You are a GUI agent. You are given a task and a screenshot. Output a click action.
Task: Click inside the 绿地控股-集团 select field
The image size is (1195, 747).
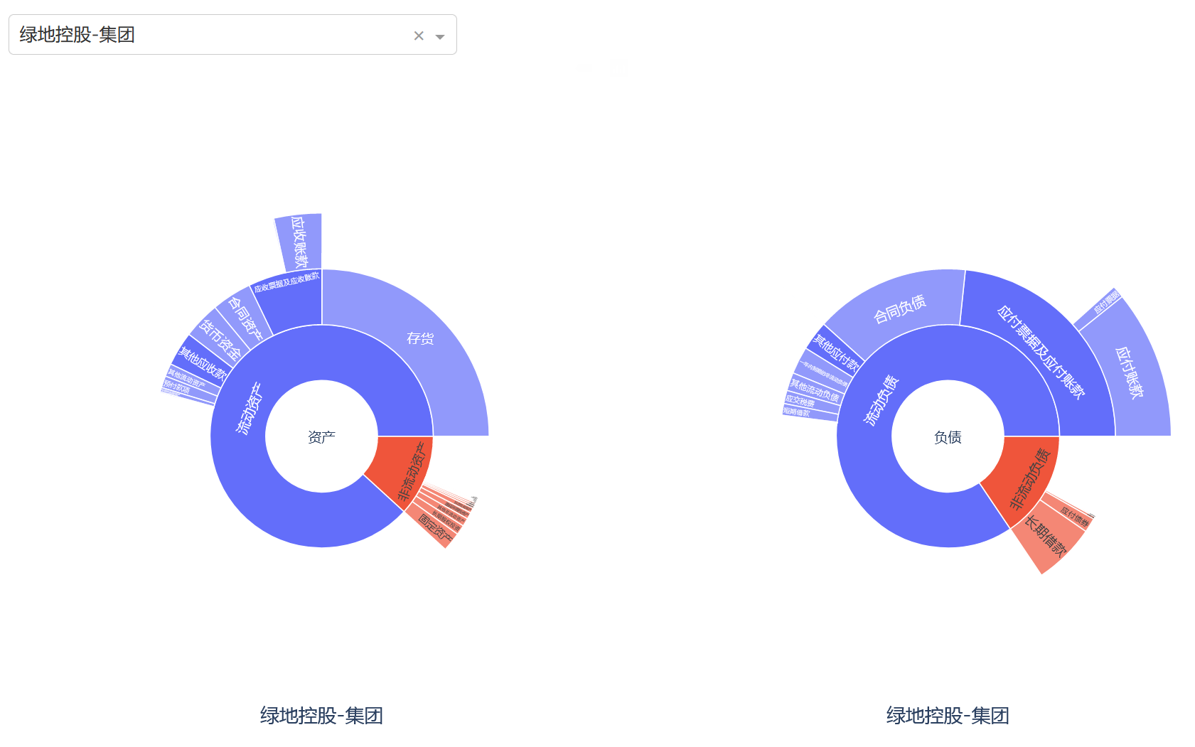[x=232, y=35]
